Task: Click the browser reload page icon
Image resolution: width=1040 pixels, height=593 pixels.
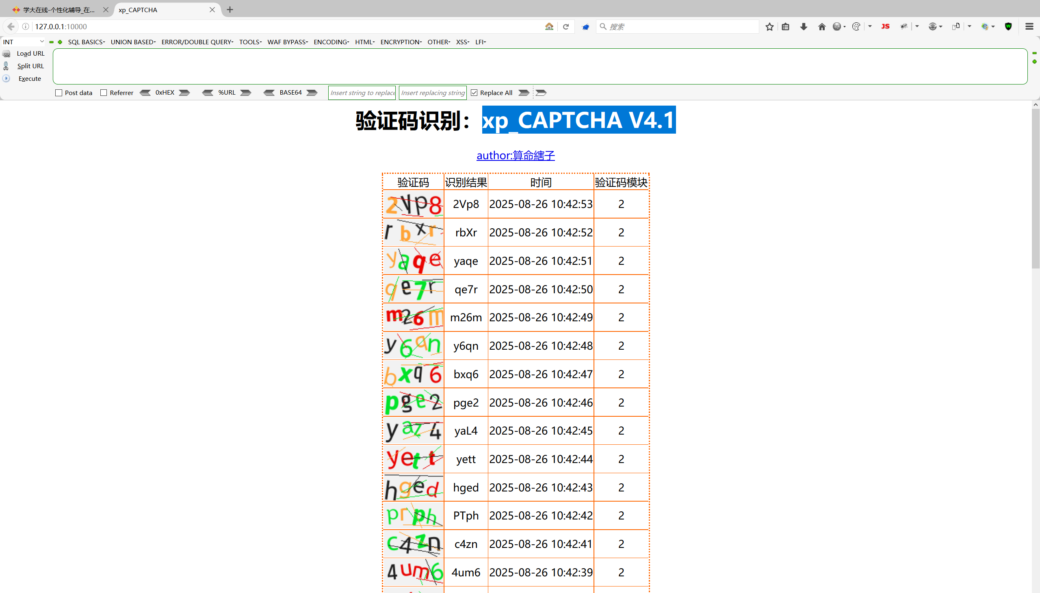Action: click(565, 27)
